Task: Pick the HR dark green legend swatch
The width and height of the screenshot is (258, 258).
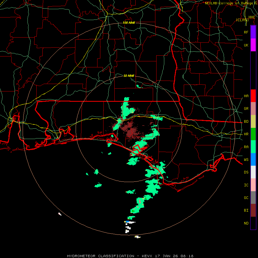Action: pyautogui.click(x=253, y=134)
